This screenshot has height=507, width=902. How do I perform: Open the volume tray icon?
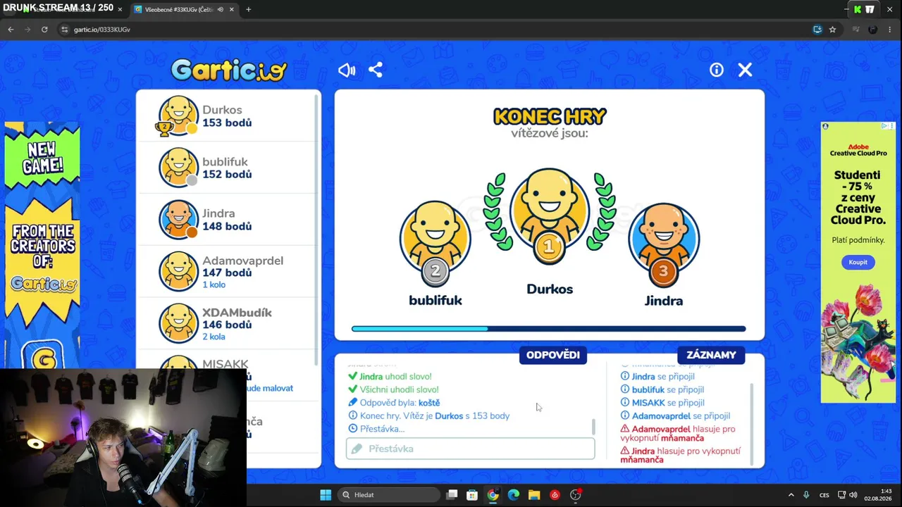coord(853,495)
